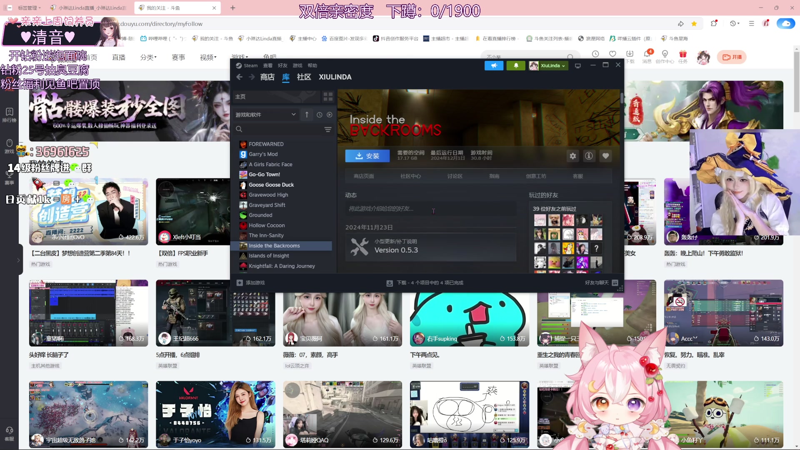Click the 开播 button on Douyu
The image size is (800, 450).
732,57
